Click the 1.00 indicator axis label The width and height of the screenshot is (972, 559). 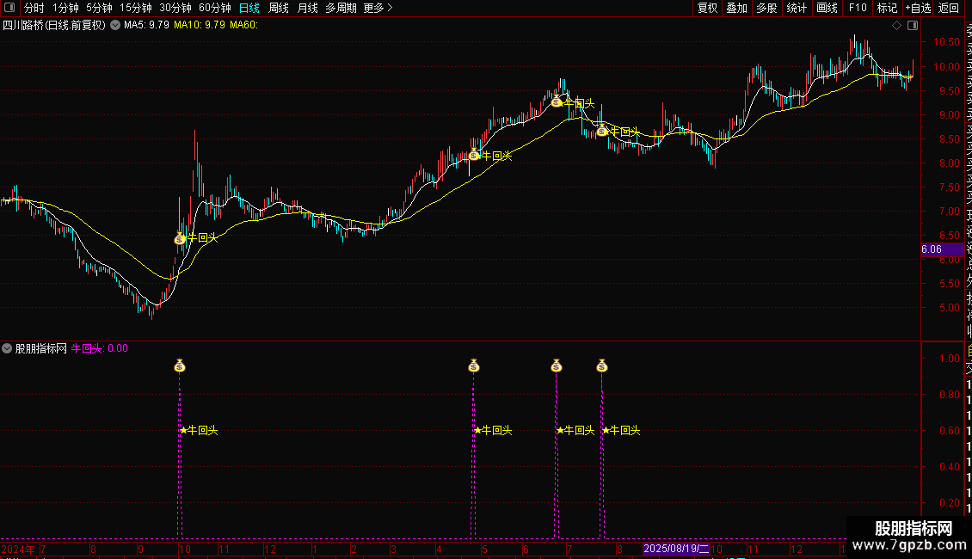(950, 359)
